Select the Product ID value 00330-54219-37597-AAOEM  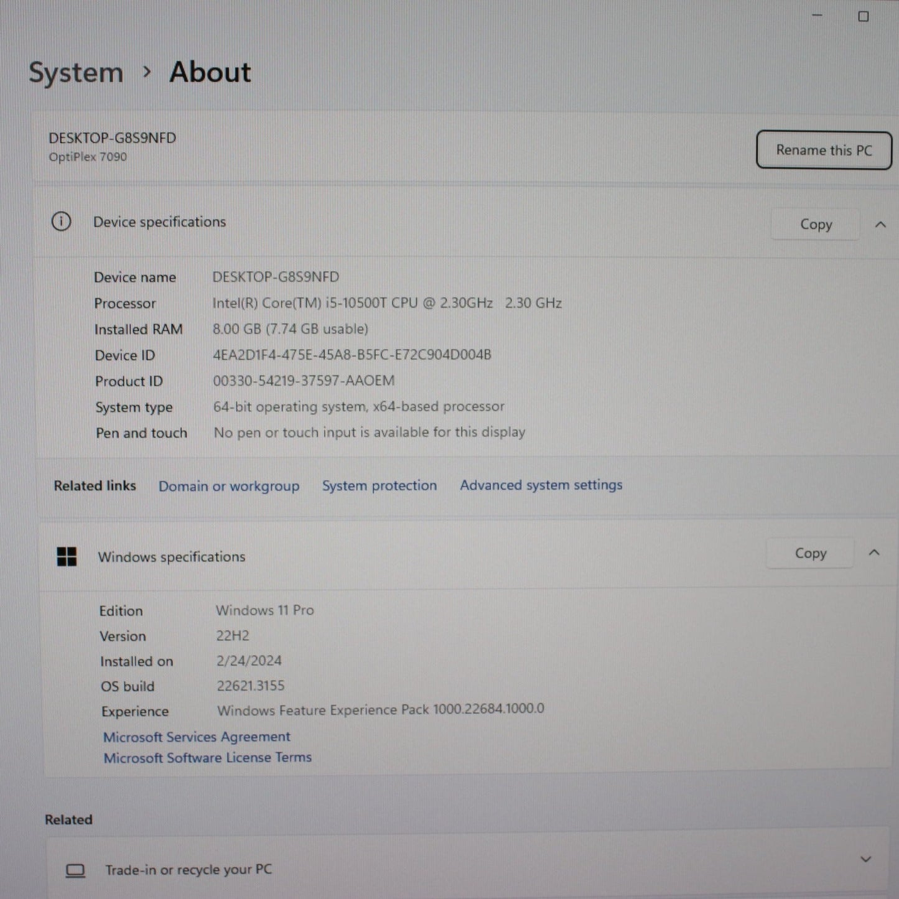point(304,380)
